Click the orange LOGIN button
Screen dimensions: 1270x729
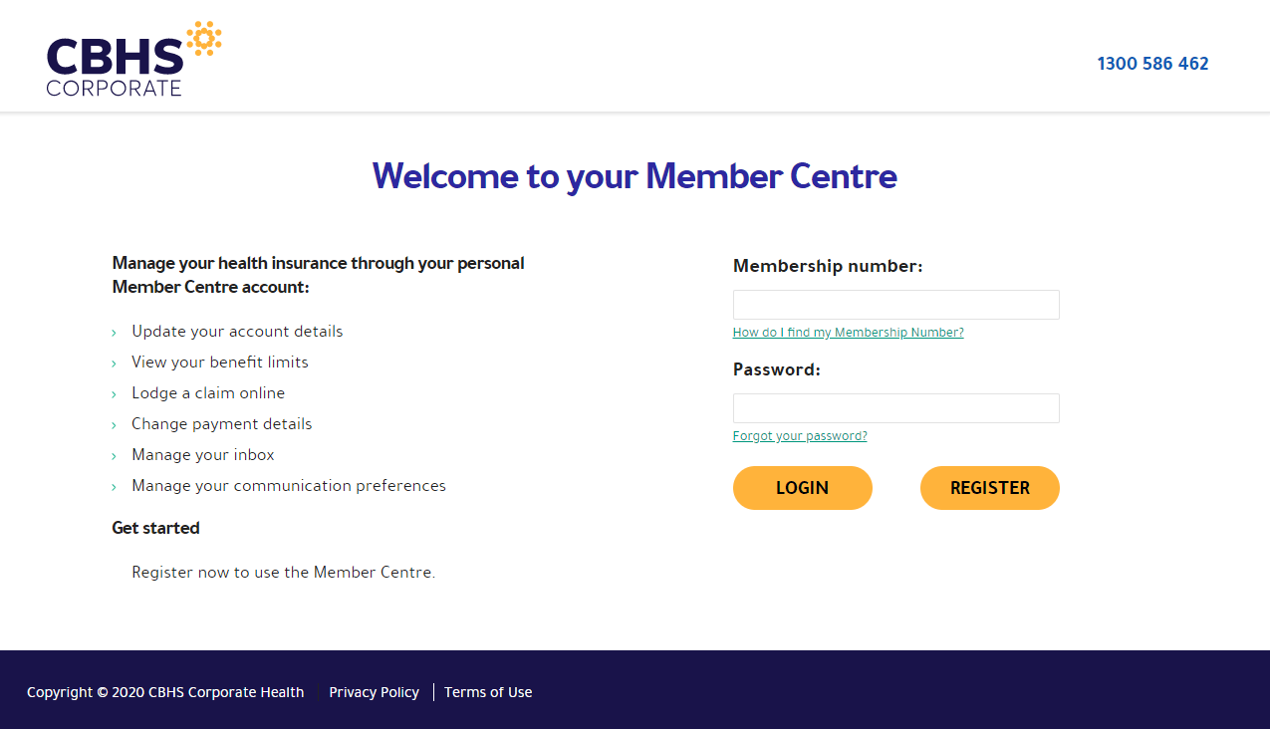point(803,488)
